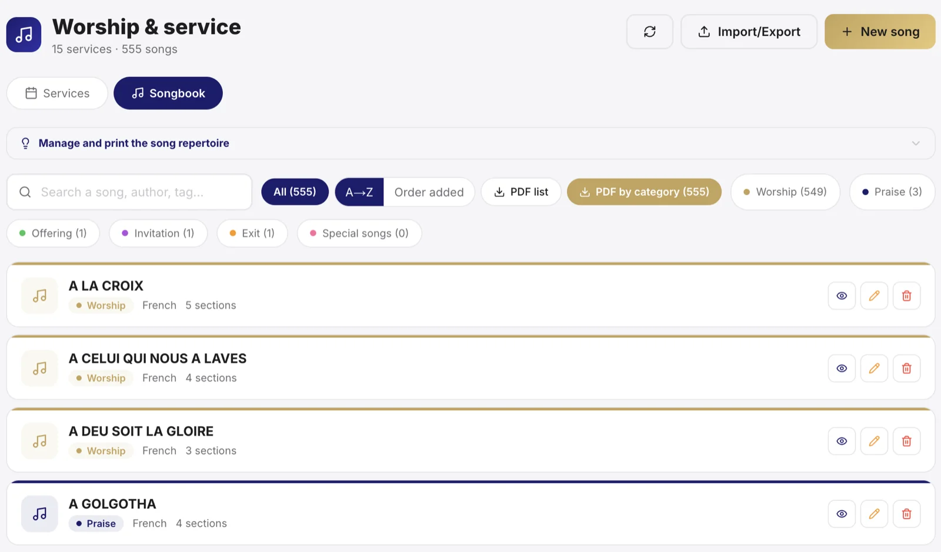
Task: Click the refresh icon button
Action: 649,32
